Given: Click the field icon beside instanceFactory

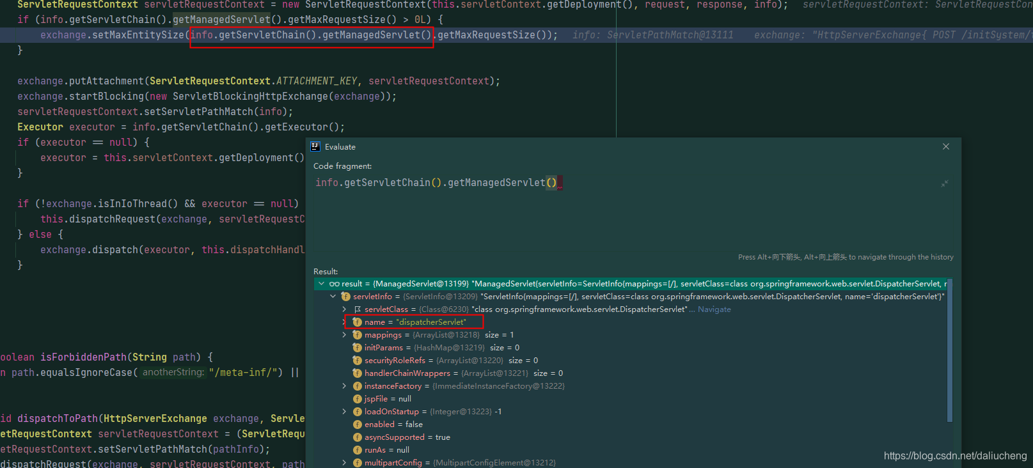Looking at the screenshot, I should 358,386.
